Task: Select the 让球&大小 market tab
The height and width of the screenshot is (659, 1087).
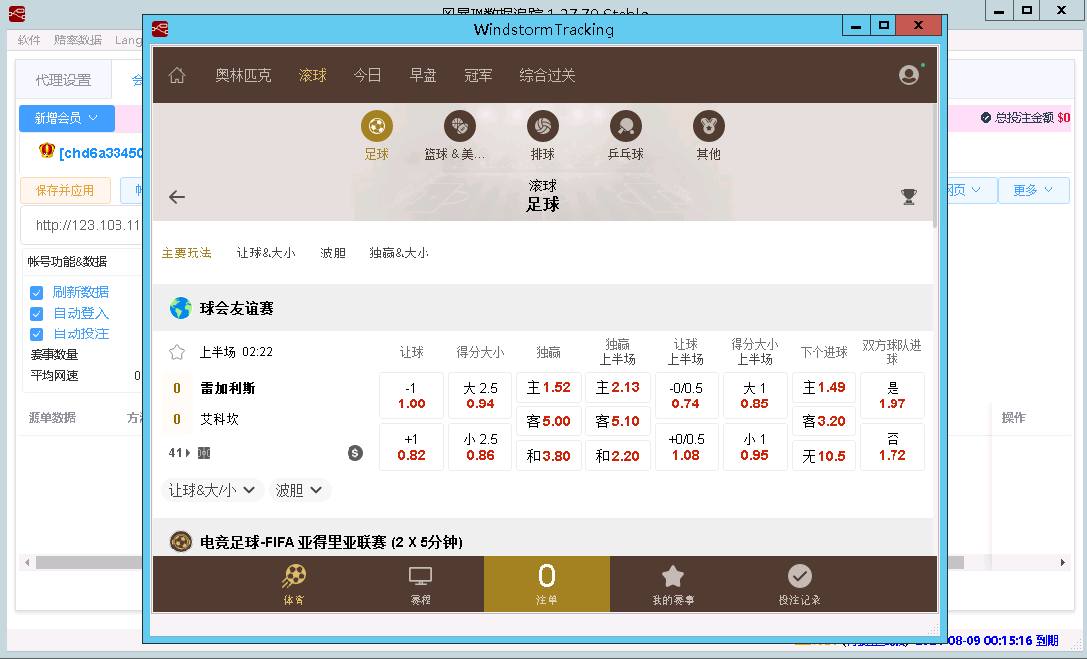Action: point(267,253)
